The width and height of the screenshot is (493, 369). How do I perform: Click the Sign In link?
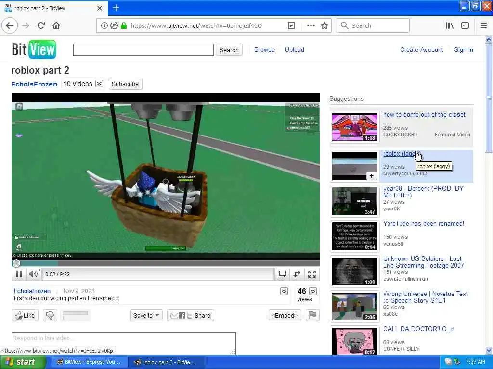464,49
